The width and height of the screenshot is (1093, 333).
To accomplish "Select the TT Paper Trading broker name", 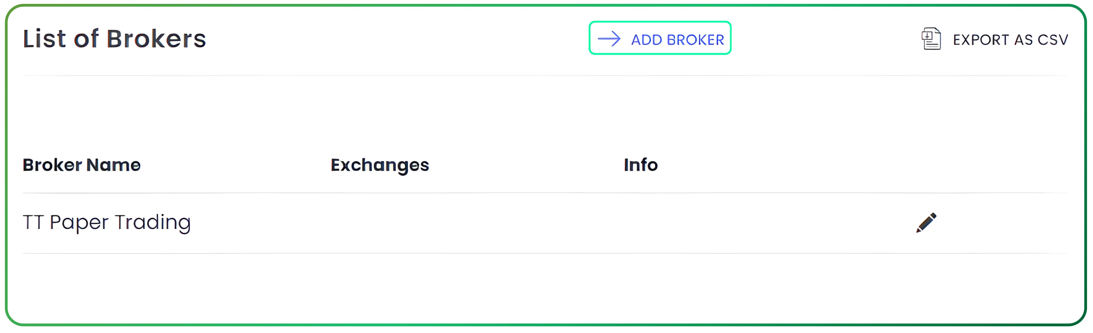I will [x=107, y=222].
